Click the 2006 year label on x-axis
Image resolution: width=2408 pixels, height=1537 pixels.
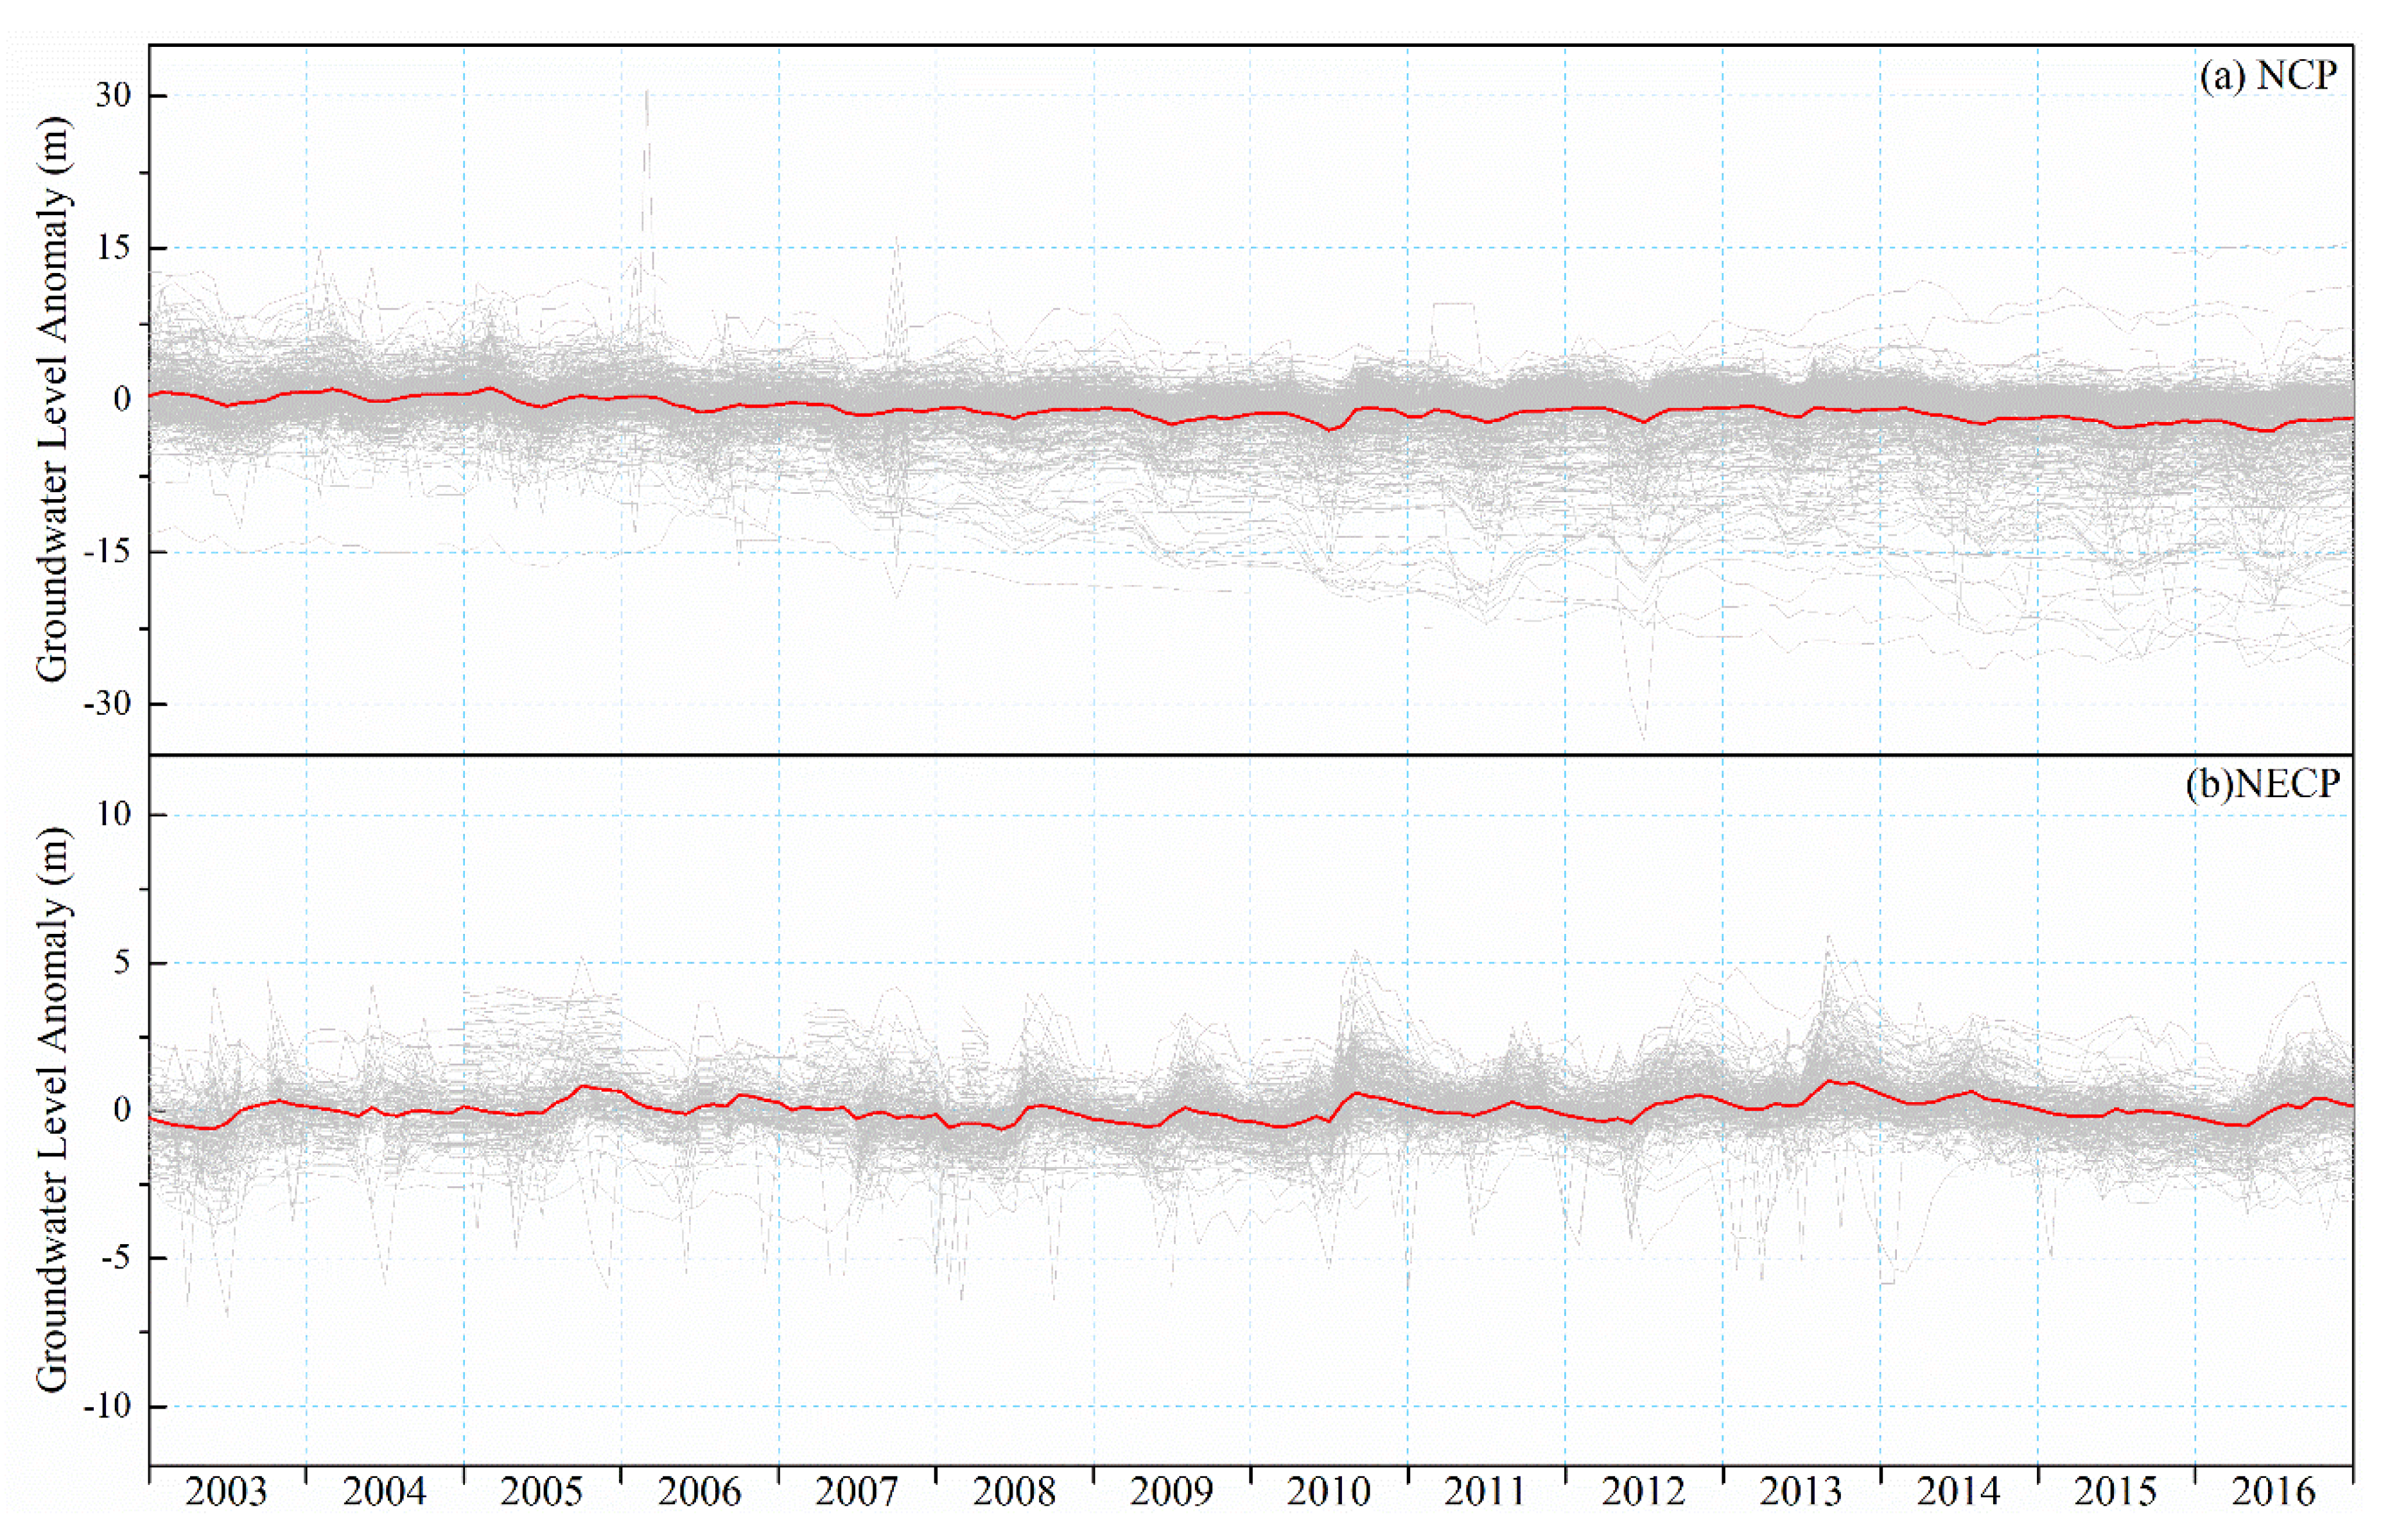[x=699, y=1492]
